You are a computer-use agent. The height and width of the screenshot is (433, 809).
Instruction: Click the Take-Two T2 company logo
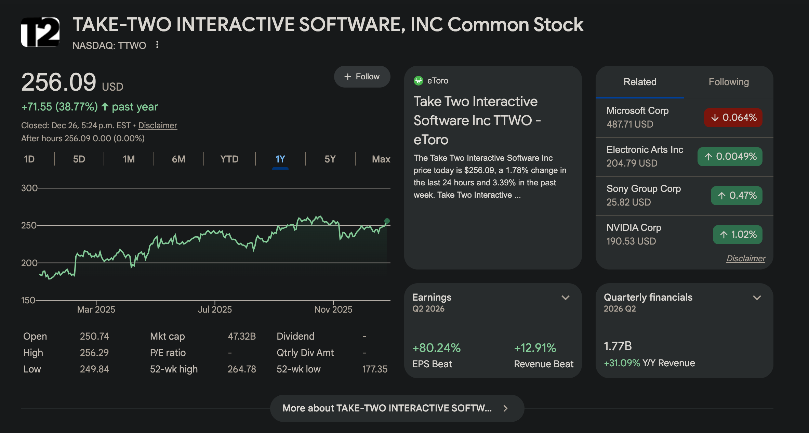click(40, 32)
